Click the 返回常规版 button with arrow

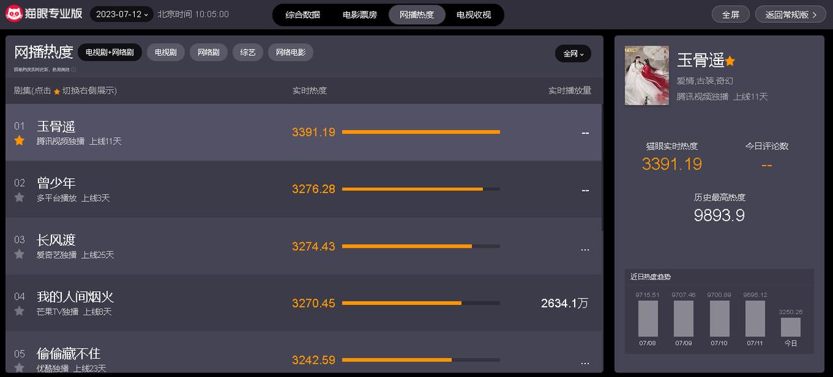[x=791, y=14]
